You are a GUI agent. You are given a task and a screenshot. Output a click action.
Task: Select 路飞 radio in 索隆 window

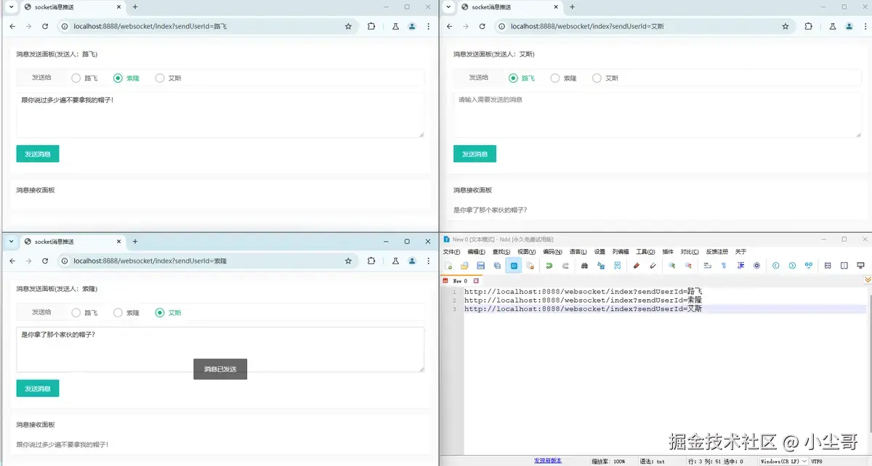coord(76,313)
